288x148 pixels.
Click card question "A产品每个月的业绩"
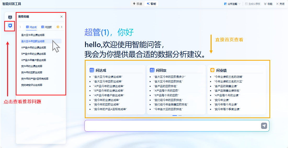tap(227, 95)
